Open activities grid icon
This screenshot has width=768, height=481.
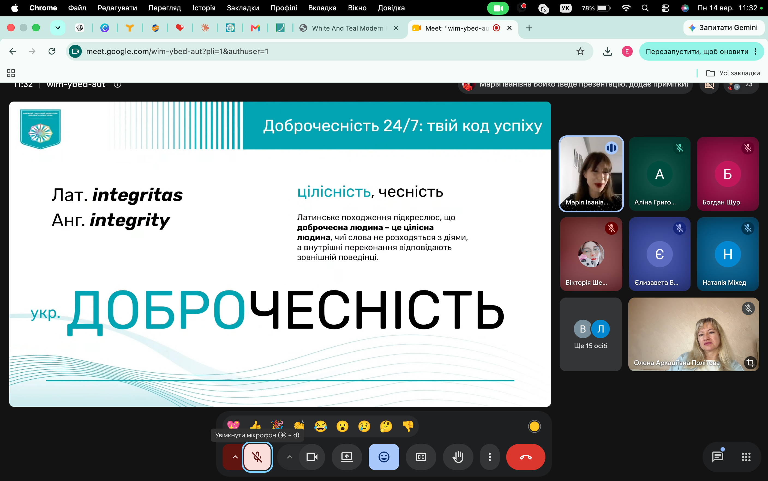tap(746, 457)
